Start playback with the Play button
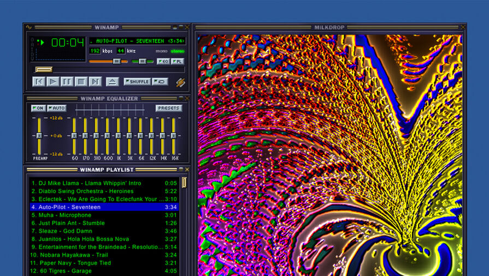 coord(53,82)
